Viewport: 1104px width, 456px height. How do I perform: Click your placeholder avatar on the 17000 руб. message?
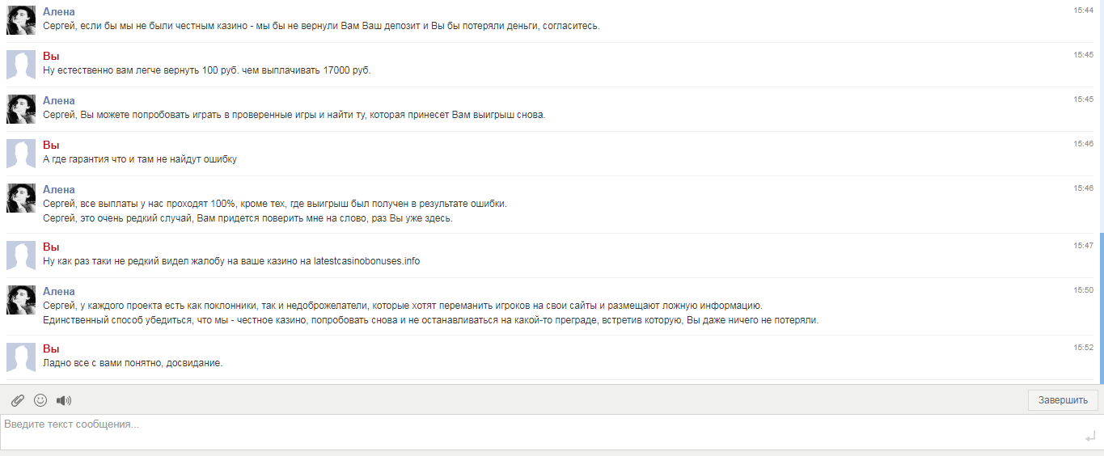(21, 65)
